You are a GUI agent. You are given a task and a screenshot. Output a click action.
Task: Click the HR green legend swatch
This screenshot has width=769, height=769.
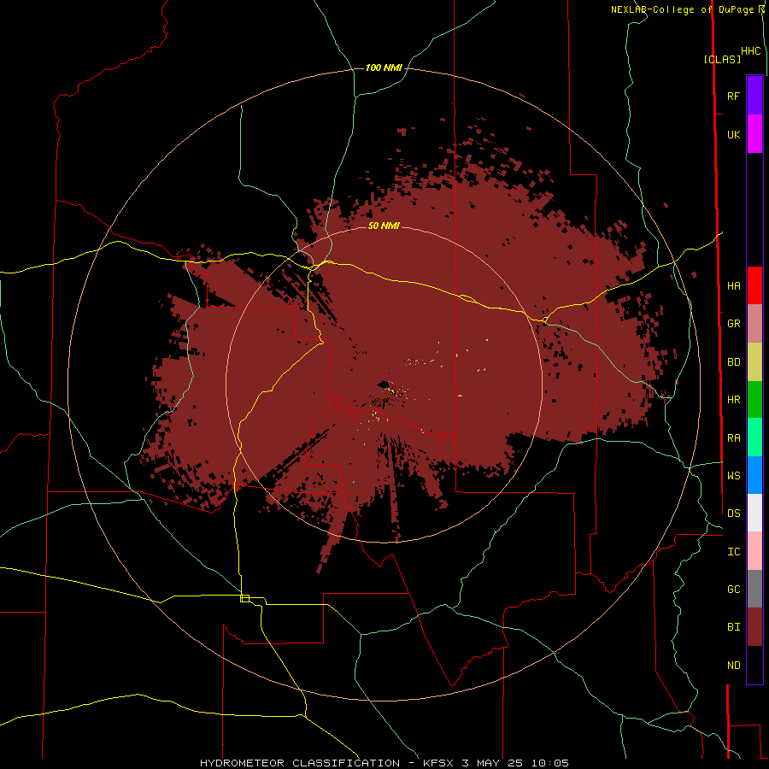[754, 400]
